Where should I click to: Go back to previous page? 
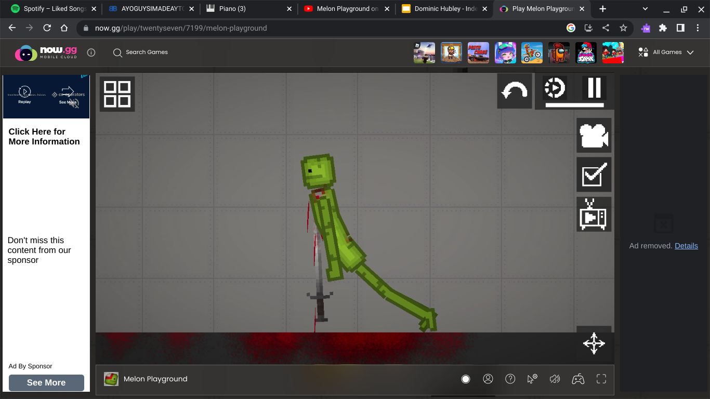tap(12, 28)
